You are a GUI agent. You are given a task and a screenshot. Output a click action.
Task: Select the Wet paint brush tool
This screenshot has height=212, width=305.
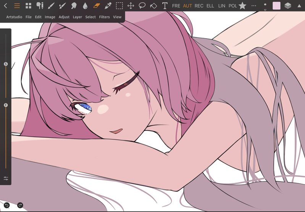[x=62, y=6]
